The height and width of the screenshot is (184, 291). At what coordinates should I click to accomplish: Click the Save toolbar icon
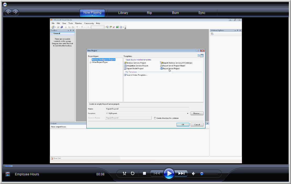(x=58, y=27)
